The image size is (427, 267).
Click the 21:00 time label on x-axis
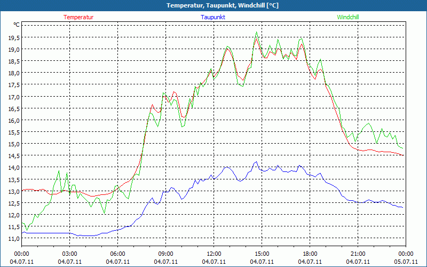pos(358,254)
